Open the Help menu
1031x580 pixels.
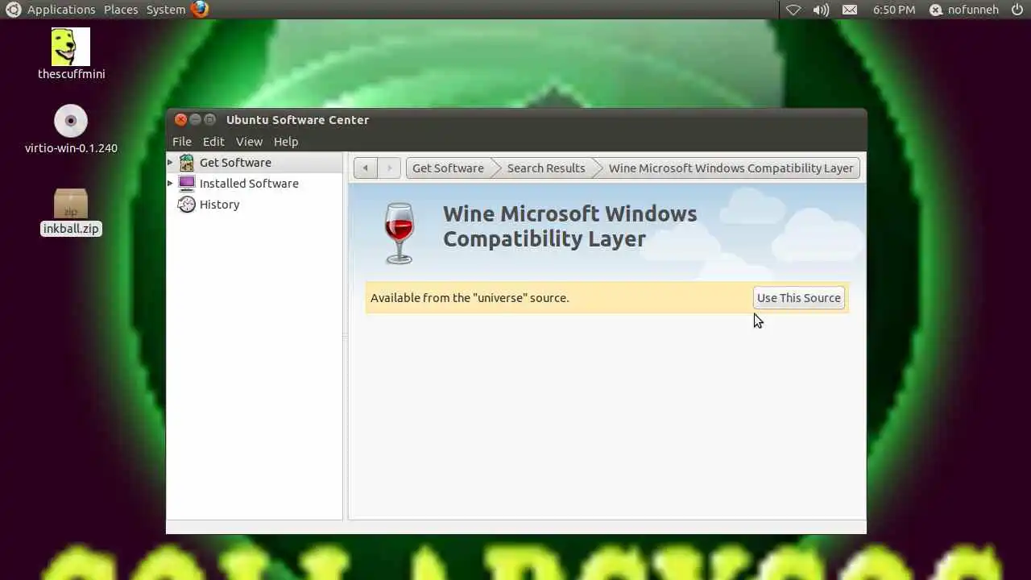[x=286, y=142]
